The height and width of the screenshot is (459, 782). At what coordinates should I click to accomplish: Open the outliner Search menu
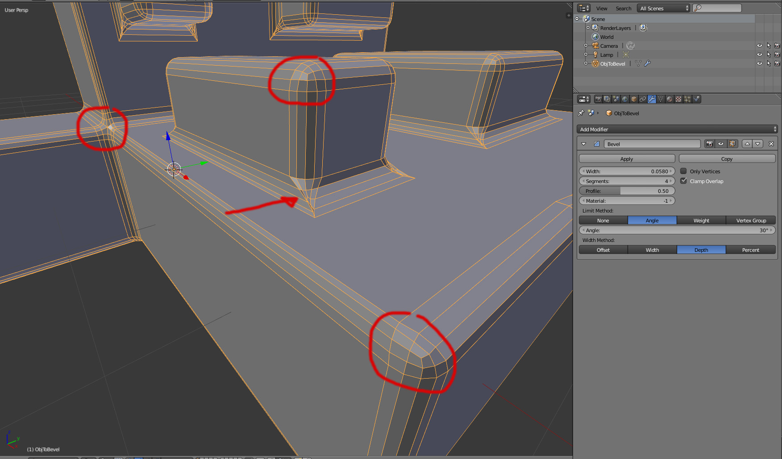click(x=624, y=8)
